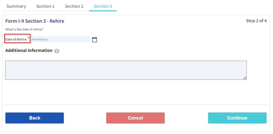Image resolution: width=273 pixels, height=134 pixels.
Task: Click into the Additional Information text box
Action: pyautogui.click(x=126, y=70)
